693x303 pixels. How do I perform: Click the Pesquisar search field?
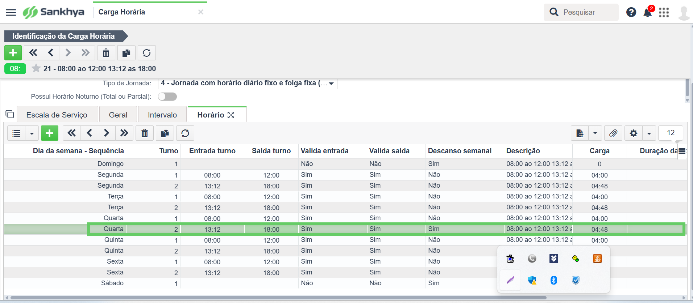581,12
